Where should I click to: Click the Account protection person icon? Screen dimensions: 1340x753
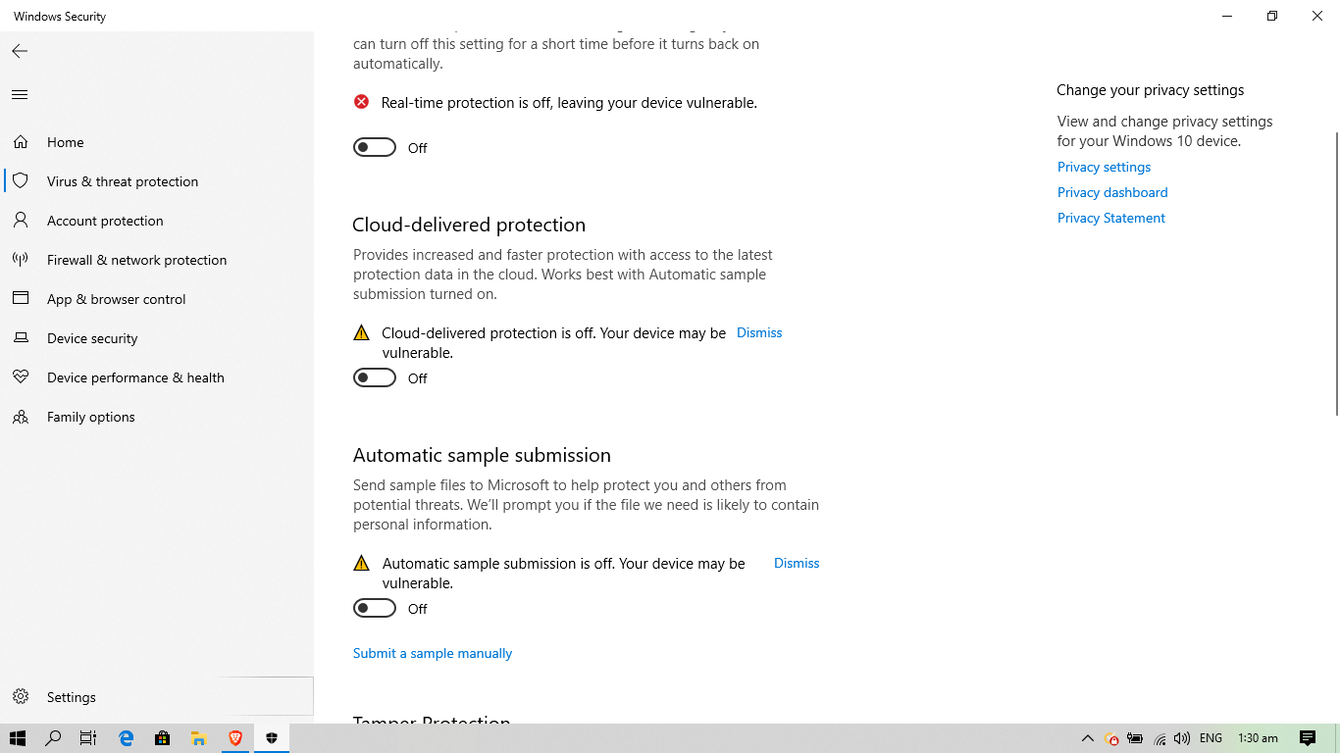21,221
